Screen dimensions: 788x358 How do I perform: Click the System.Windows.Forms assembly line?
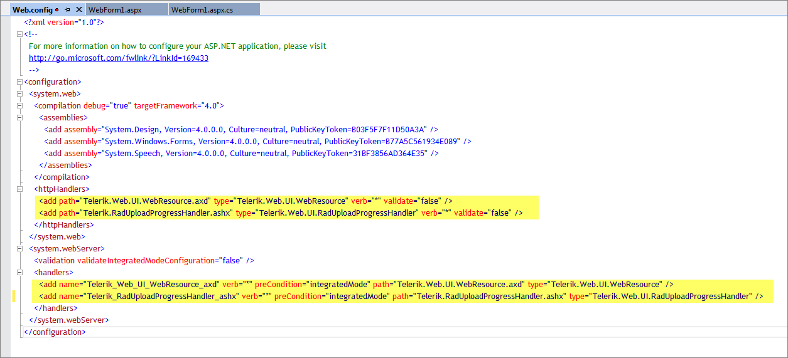pyautogui.click(x=257, y=141)
